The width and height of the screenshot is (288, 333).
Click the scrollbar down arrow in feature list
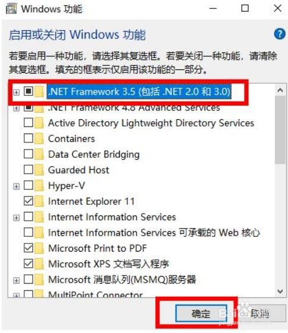[x=280, y=291]
